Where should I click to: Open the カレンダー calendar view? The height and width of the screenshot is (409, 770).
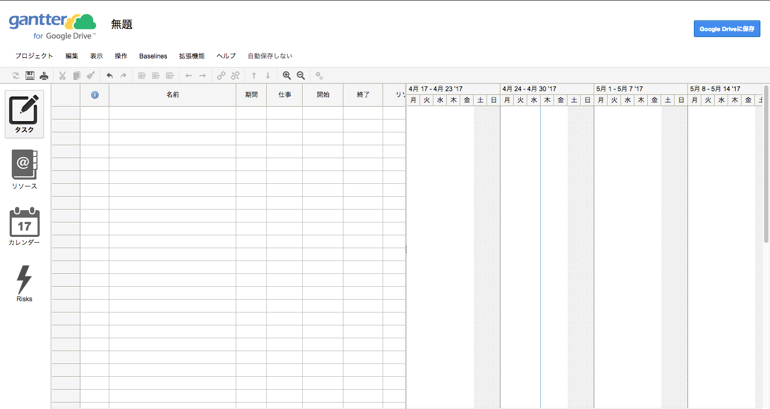pyautogui.click(x=24, y=226)
